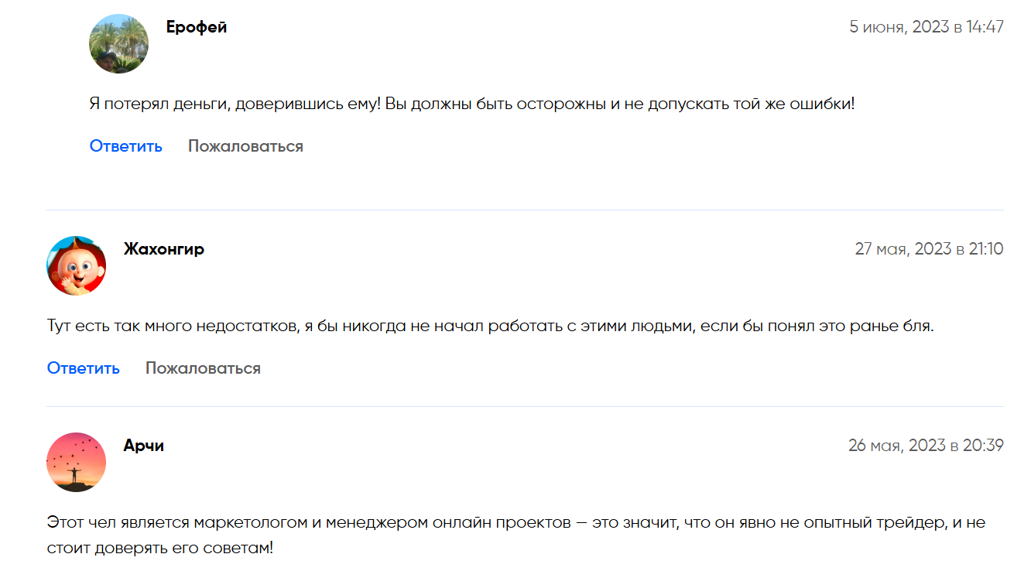This screenshot has width=1031, height=571.
Task: Report Ерофей's comment via Пожаловаться
Action: tap(245, 146)
